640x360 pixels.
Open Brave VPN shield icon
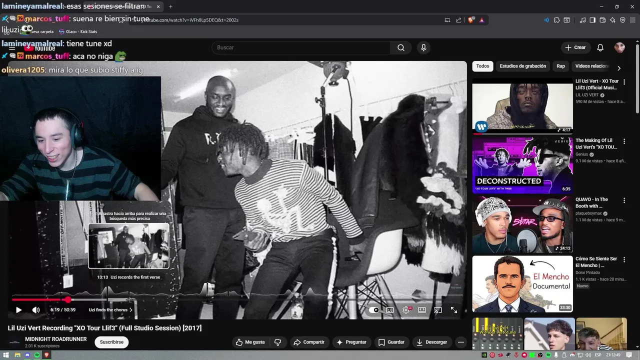[622, 20]
